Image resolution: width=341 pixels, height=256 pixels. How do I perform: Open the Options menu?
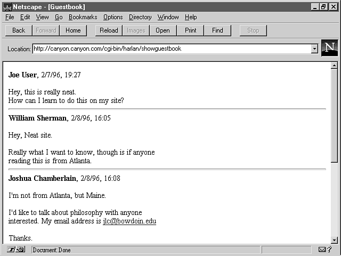(113, 17)
